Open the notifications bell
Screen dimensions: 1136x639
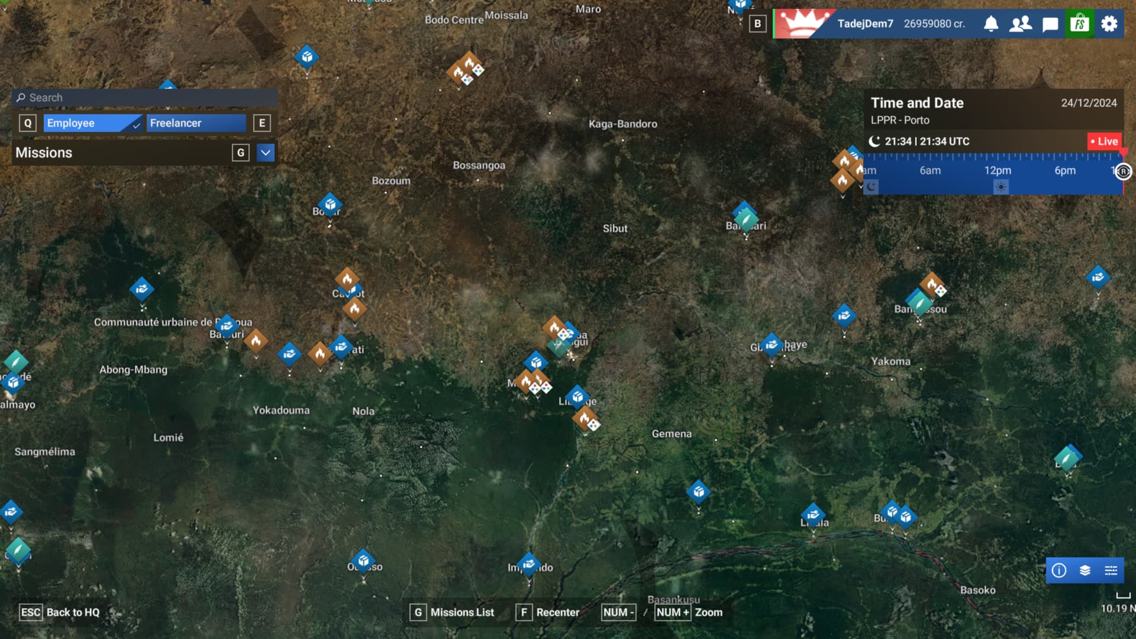click(991, 24)
